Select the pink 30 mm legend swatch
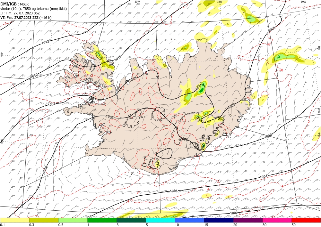This screenshot has width=321, height=227. (x=277, y=220)
